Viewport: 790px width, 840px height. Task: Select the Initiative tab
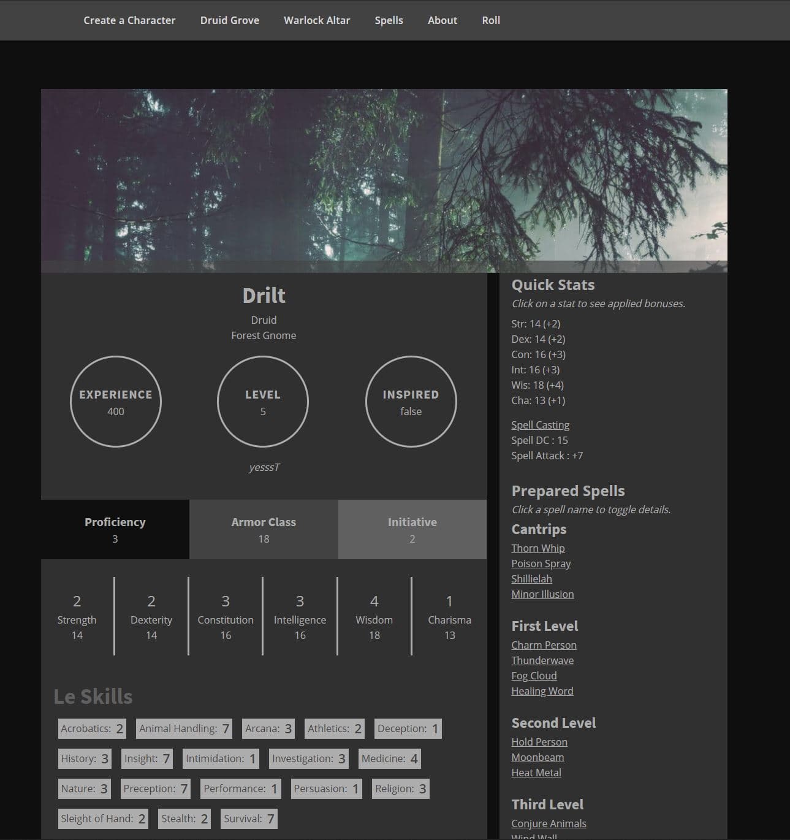click(x=412, y=529)
